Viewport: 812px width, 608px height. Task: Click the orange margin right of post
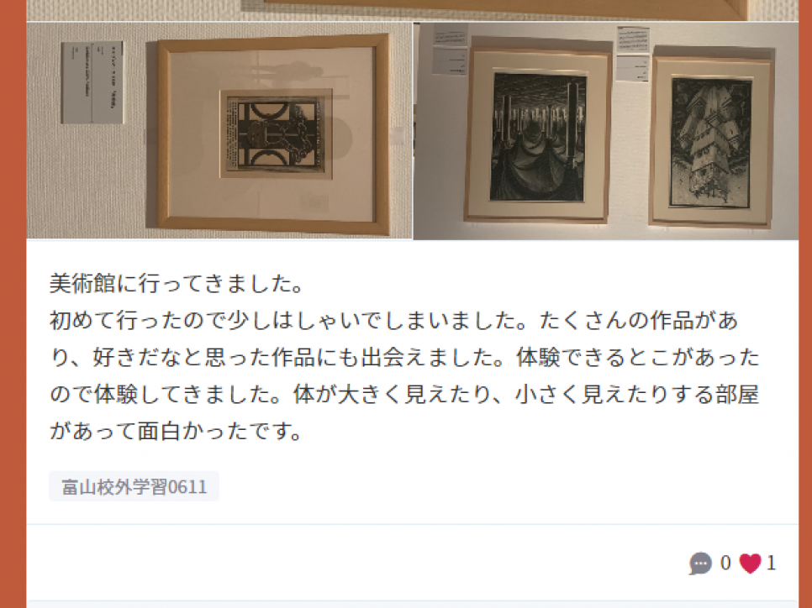click(x=805, y=304)
